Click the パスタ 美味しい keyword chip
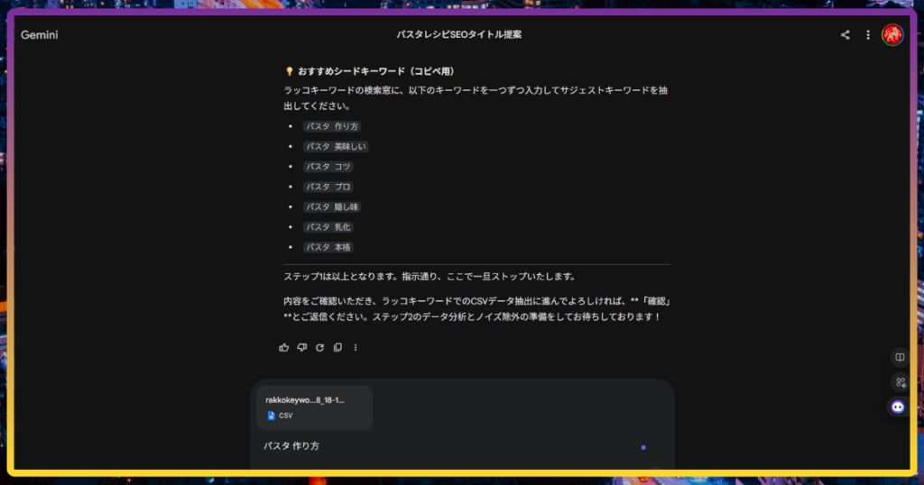The height and width of the screenshot is (485, 924). [x=336, y=147]
